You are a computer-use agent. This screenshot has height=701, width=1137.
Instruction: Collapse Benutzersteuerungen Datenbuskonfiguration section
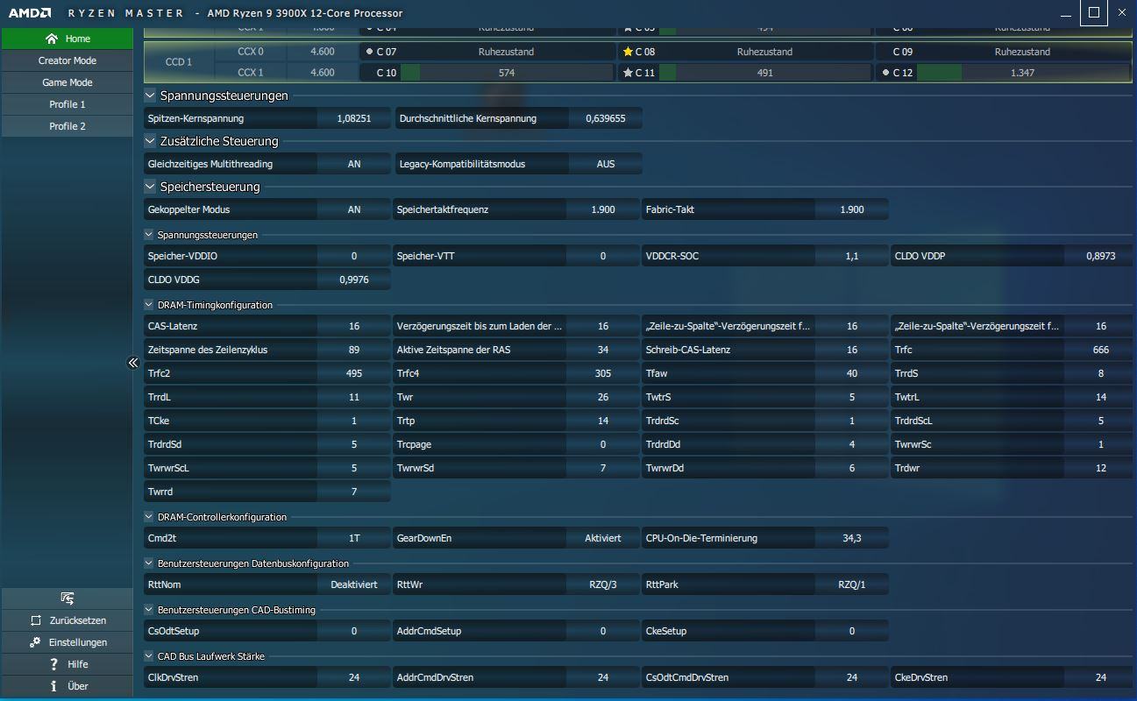[x=148, y=563]
